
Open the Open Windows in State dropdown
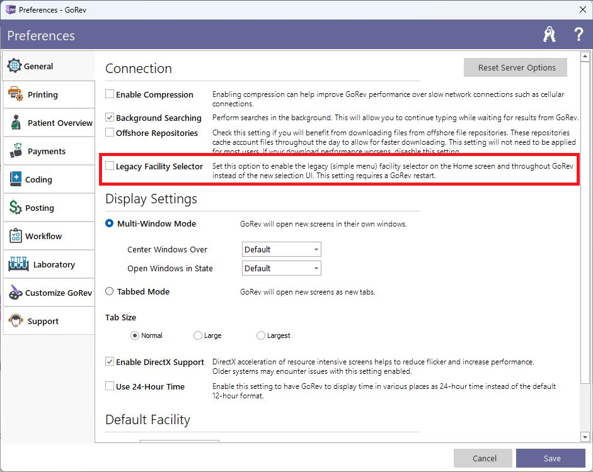(x=281, y=268)
